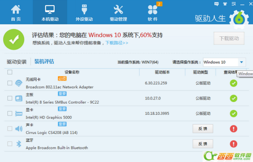Screen dimensions: 253x162
Task: Select Intel(R) HD Graphics 5000 text
Action: (x=49, y=118)
